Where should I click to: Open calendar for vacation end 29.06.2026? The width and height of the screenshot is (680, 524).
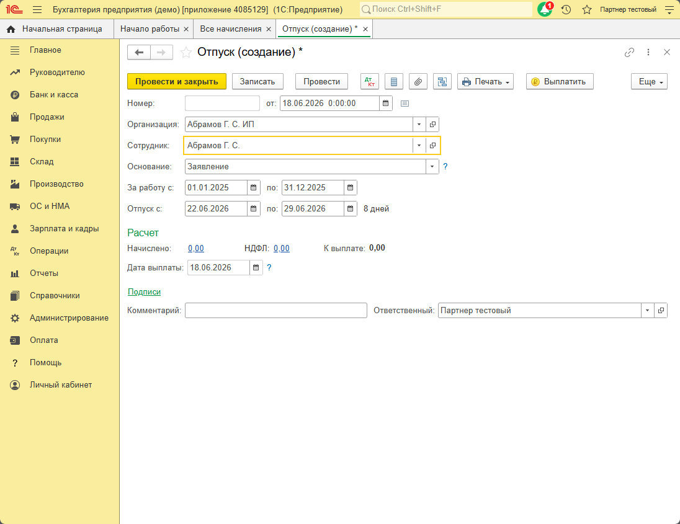pyautogui.click(x=350, y=208)
